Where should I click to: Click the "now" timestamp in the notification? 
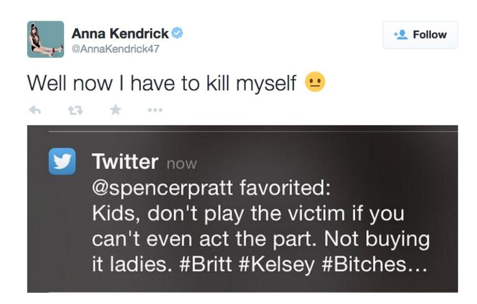[181, 164]
